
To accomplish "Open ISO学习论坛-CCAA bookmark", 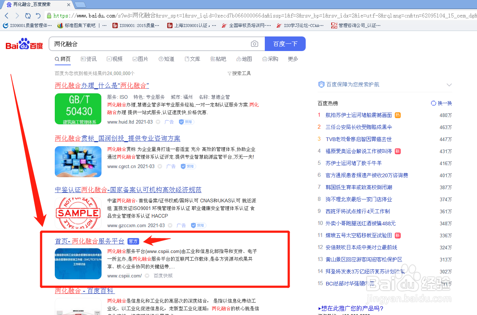I will 301,26.
